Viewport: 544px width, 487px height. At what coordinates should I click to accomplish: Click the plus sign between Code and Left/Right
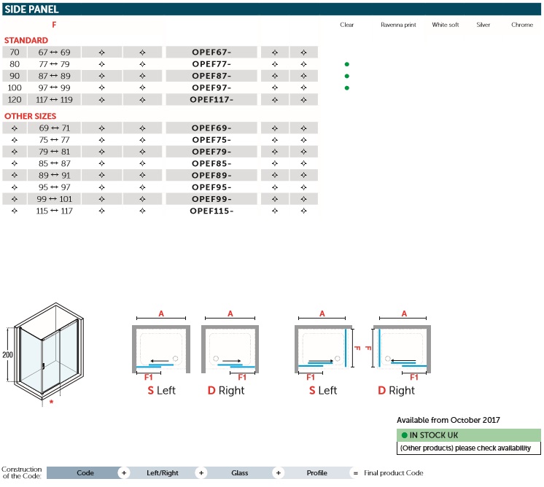pyautogui.click(x=124, y=472)
